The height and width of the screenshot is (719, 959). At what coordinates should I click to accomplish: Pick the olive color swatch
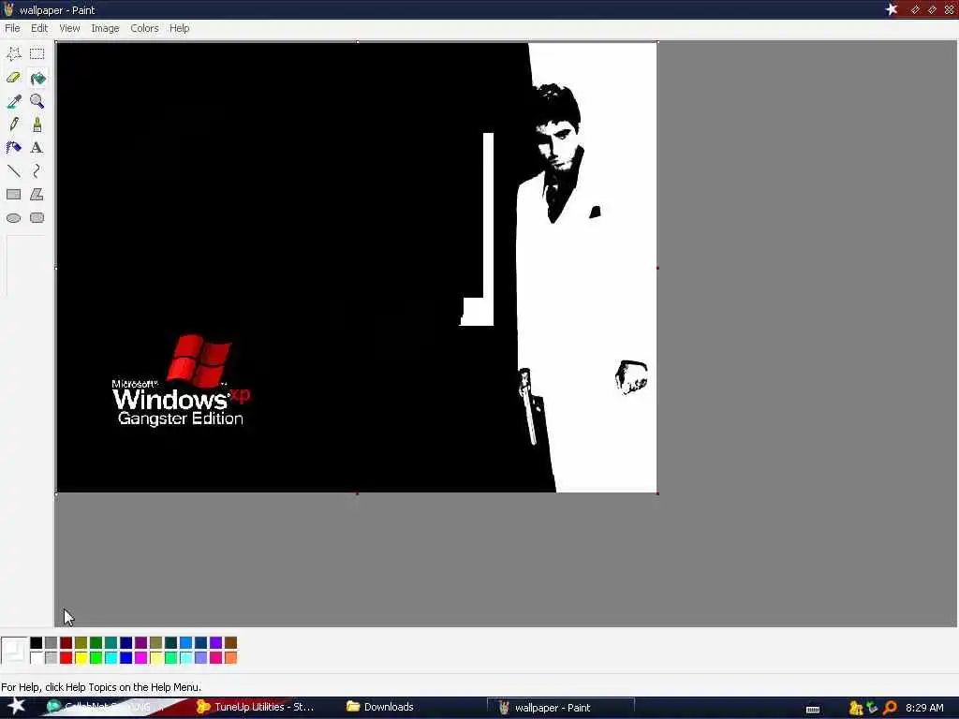(x=81, y=642)
